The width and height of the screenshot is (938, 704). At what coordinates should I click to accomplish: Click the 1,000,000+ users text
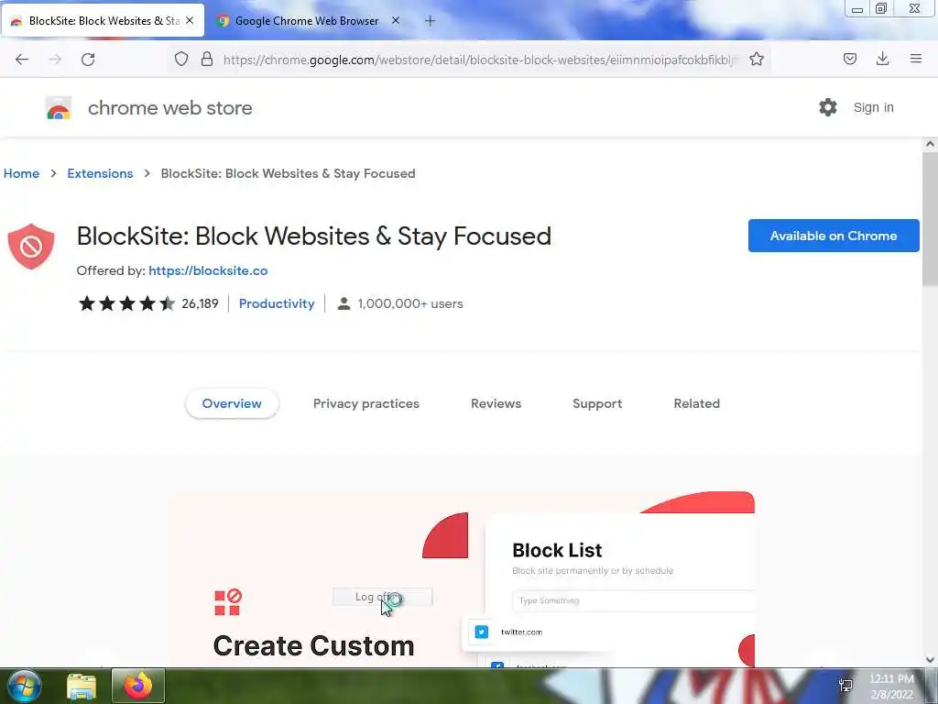(410, 304)
